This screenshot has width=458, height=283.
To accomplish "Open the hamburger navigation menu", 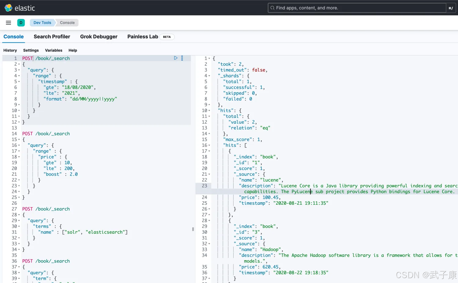I will [9, 23].
